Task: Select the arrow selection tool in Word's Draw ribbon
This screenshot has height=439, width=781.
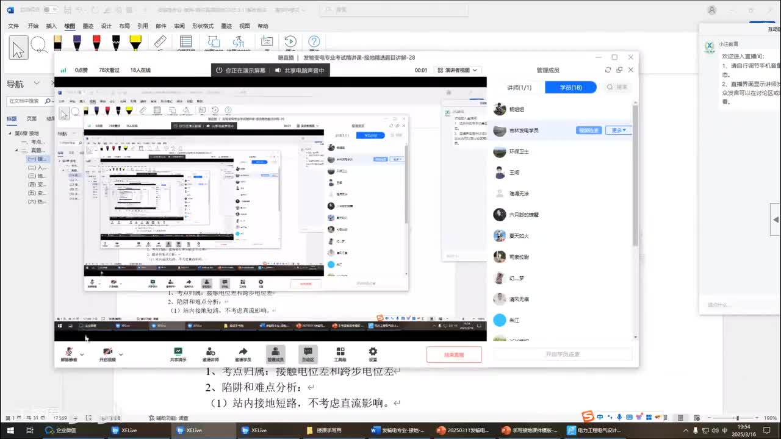Action: click(x=18, y=48)
